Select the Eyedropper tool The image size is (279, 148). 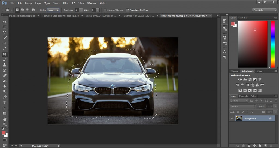click(5, 48)
